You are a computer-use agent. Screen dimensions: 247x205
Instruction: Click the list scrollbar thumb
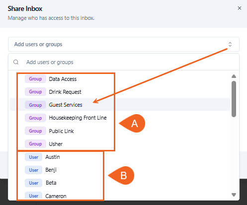(x=234, y=99)
